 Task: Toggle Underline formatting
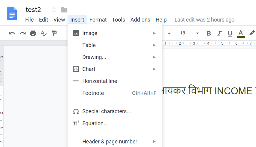pyautogui.click(x=230, y=34)
